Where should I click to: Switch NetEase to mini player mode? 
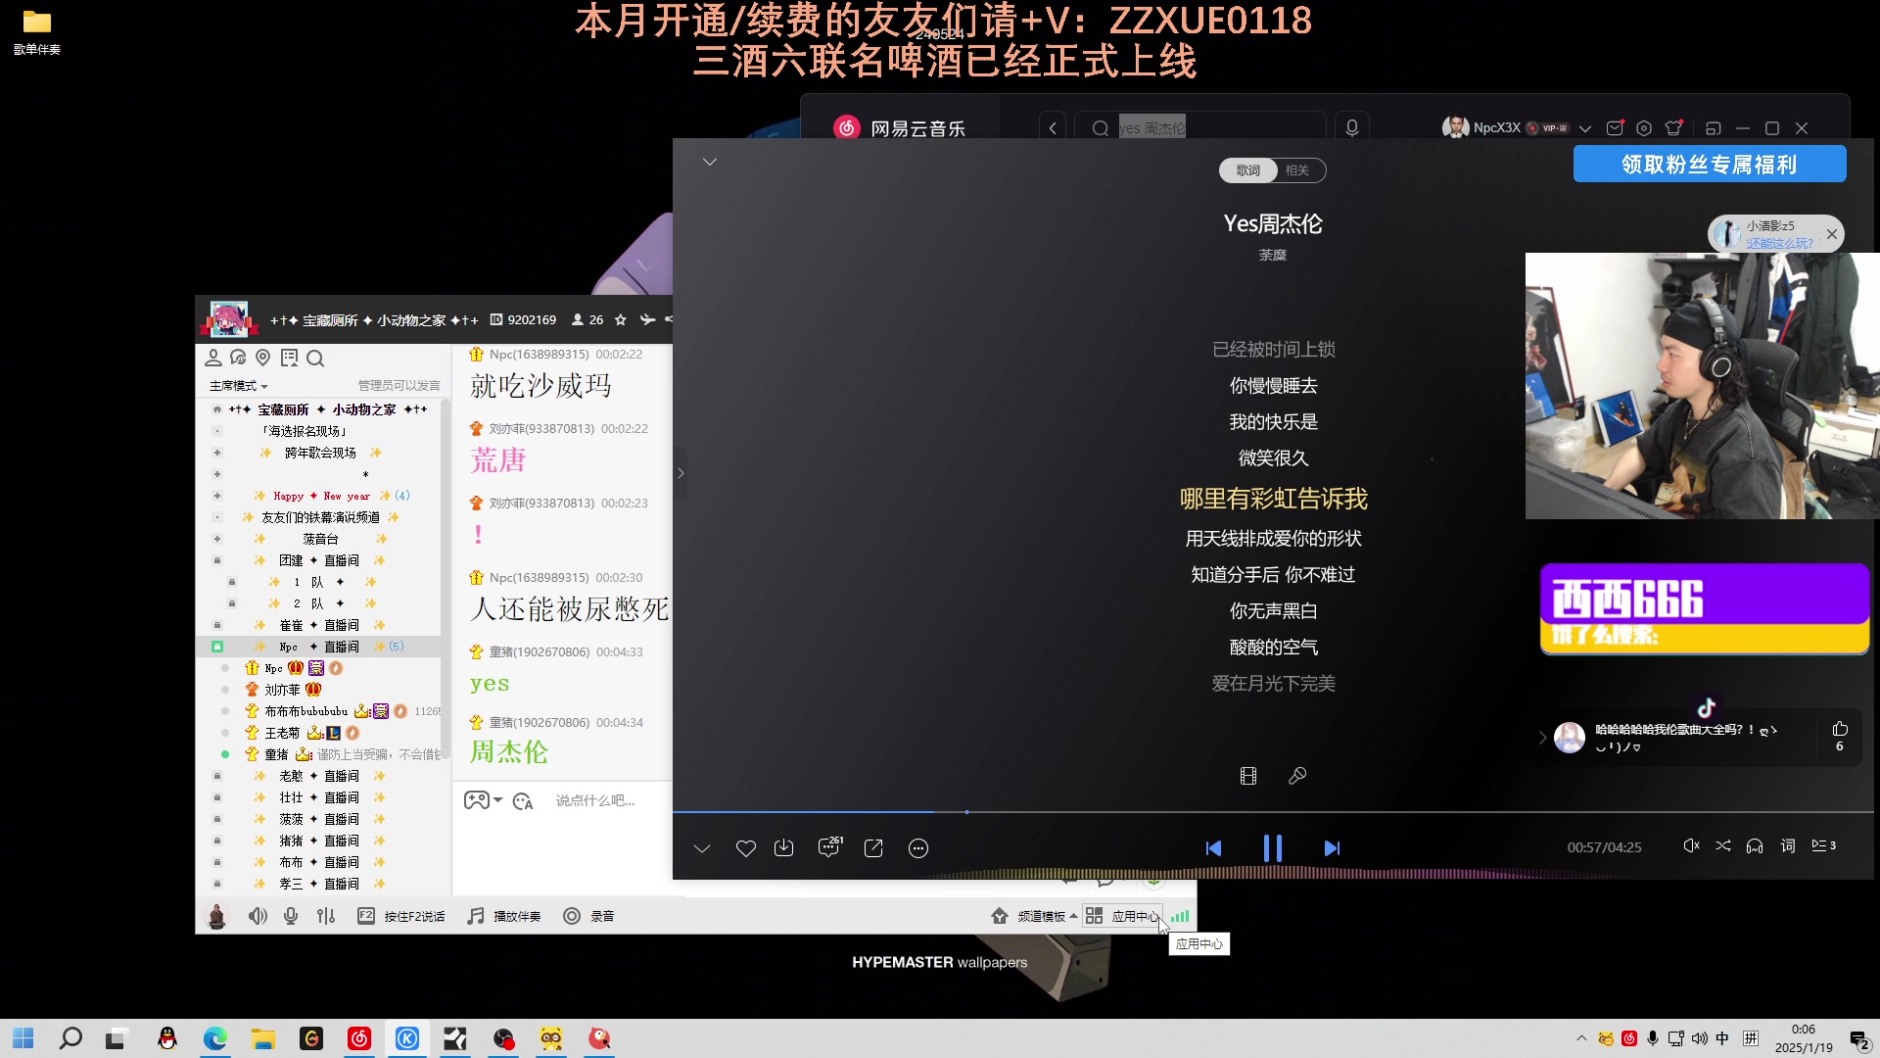coord(1713,128)
